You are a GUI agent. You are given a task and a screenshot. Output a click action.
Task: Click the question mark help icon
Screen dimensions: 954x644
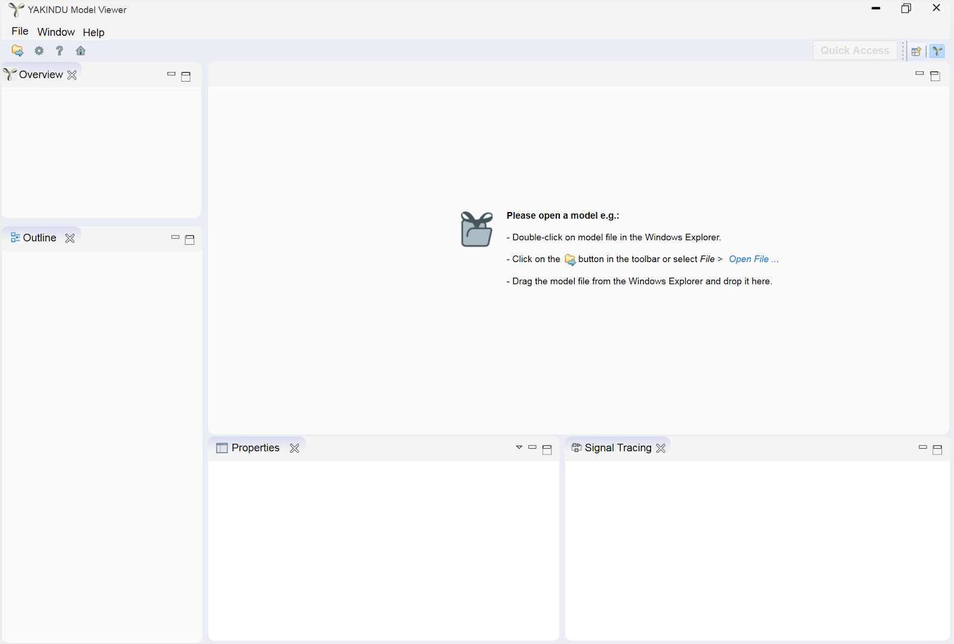coord(59,51)
